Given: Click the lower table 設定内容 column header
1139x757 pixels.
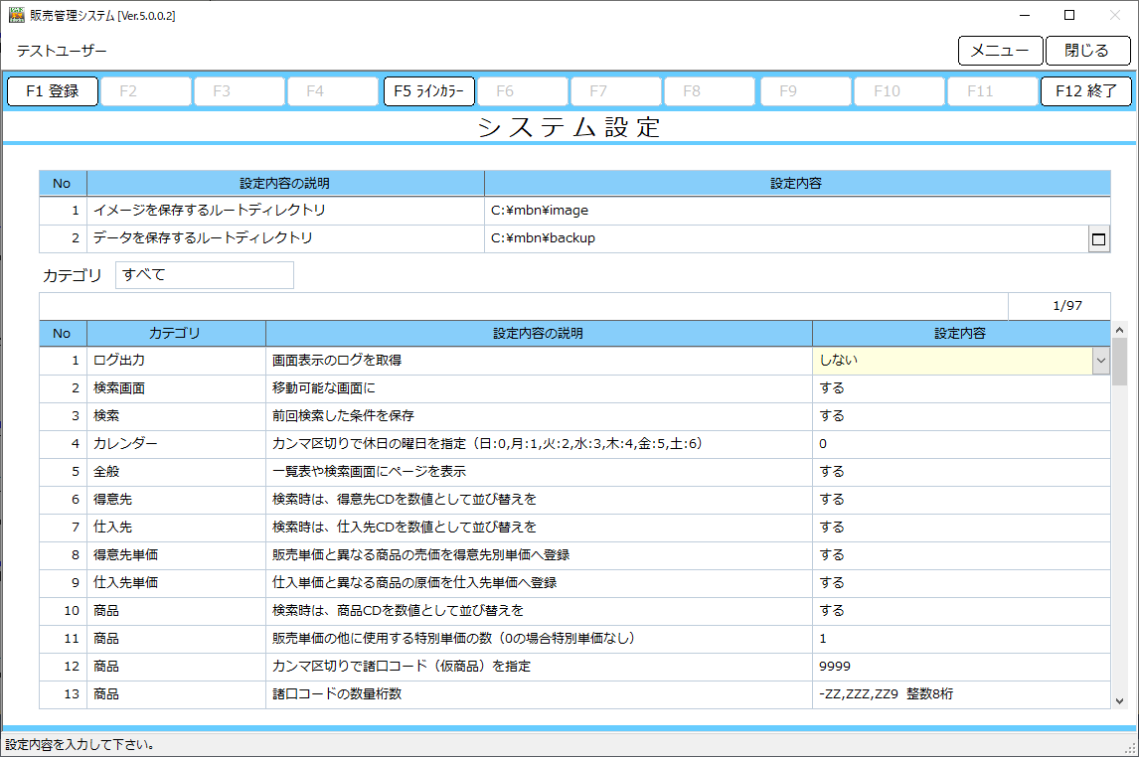Looking at the screenshot, I should (961, 333).
